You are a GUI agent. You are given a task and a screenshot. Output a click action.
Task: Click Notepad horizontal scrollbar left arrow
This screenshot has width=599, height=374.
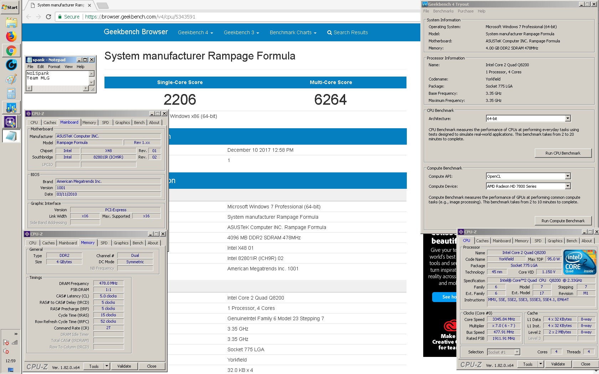click(29, 88)
